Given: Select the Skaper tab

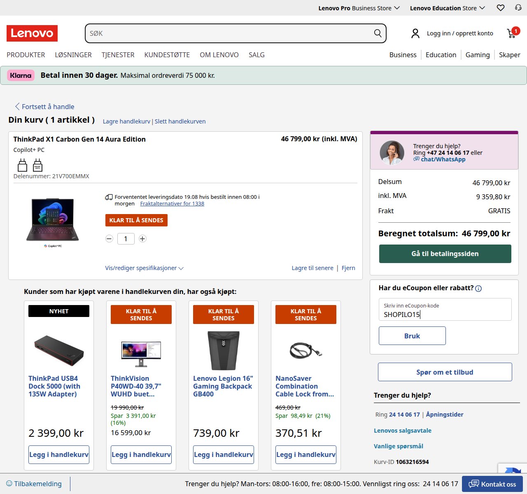Looking at the screenshot, I should tap(510, 55).
